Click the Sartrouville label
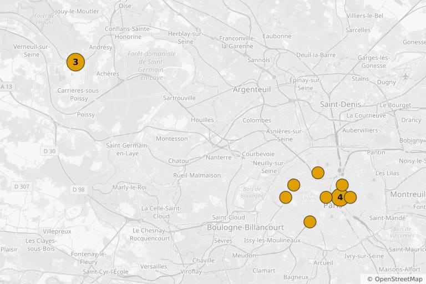426x284 pixels. [x=179, y=98]
